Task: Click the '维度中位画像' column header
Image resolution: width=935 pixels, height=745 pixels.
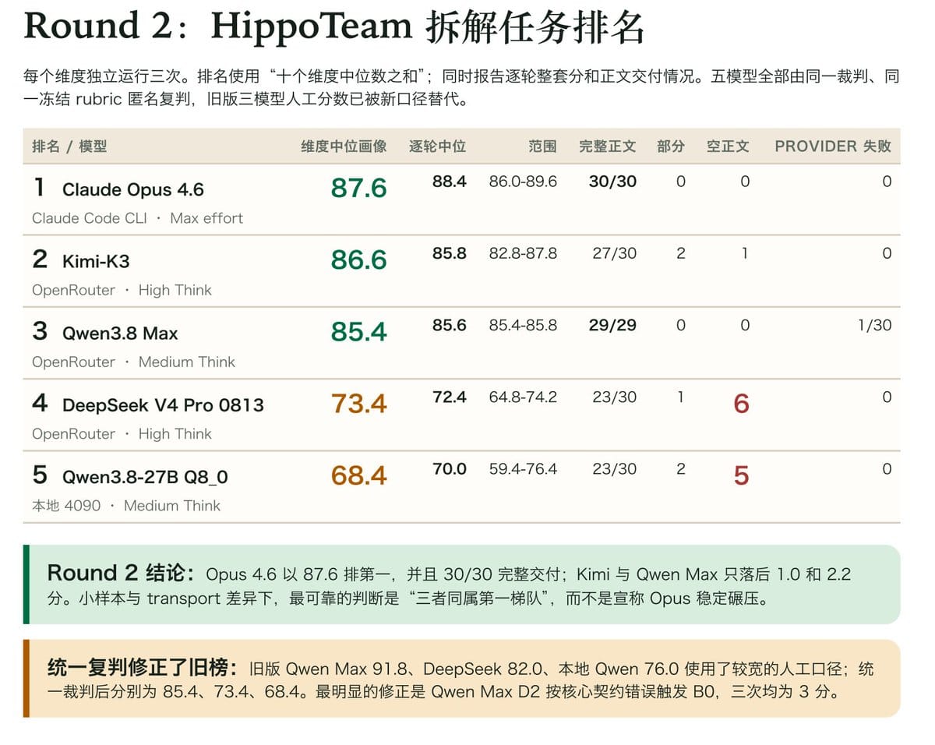Action: pos(344,147)
